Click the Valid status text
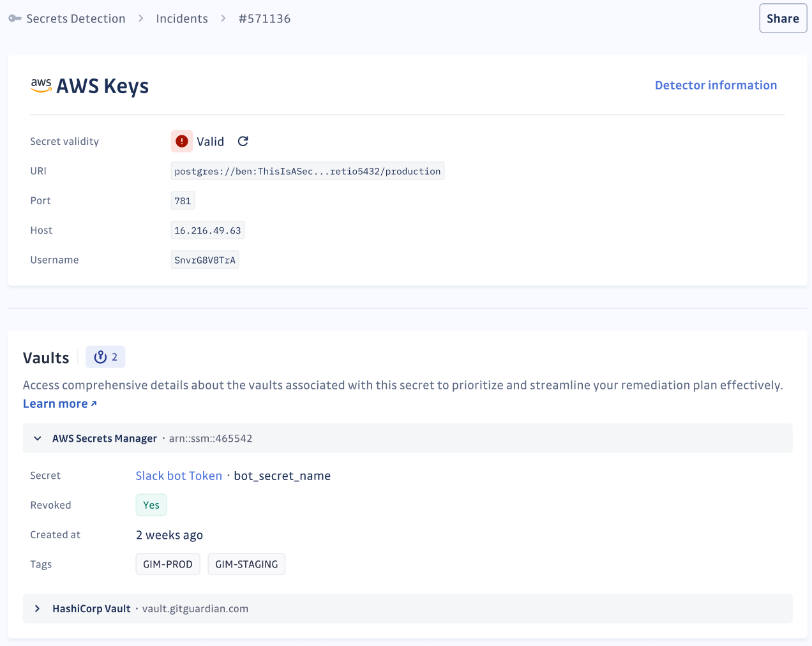This screenshot has height=646, width=812. tap(210, 142)
